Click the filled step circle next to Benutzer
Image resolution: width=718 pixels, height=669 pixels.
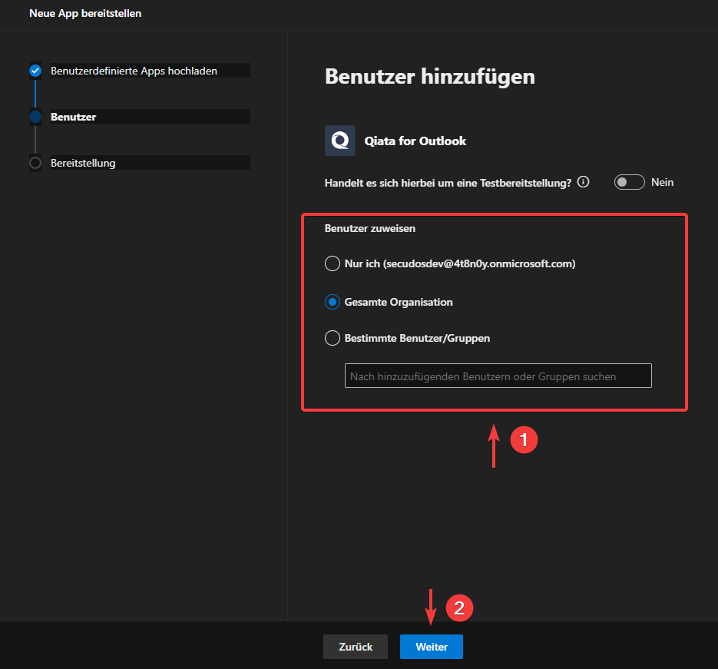pos(35,116)
